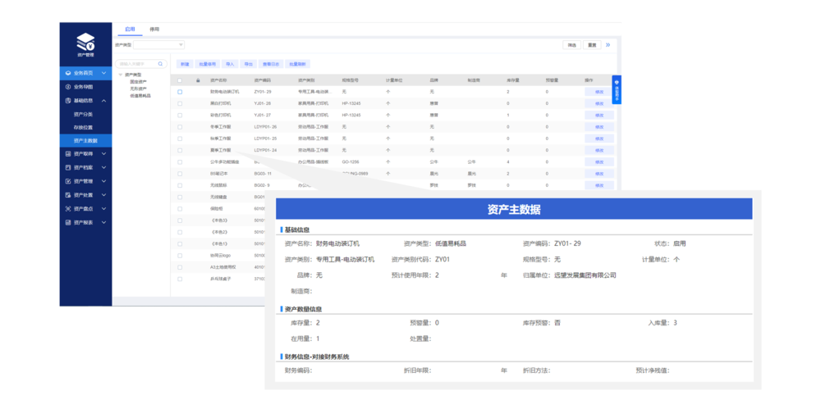
Task: Open the 体验助手 floating side button
Action: click(x=617, y=89)
